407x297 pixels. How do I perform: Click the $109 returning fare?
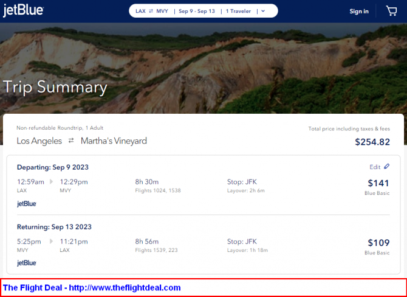coord(378,243)
